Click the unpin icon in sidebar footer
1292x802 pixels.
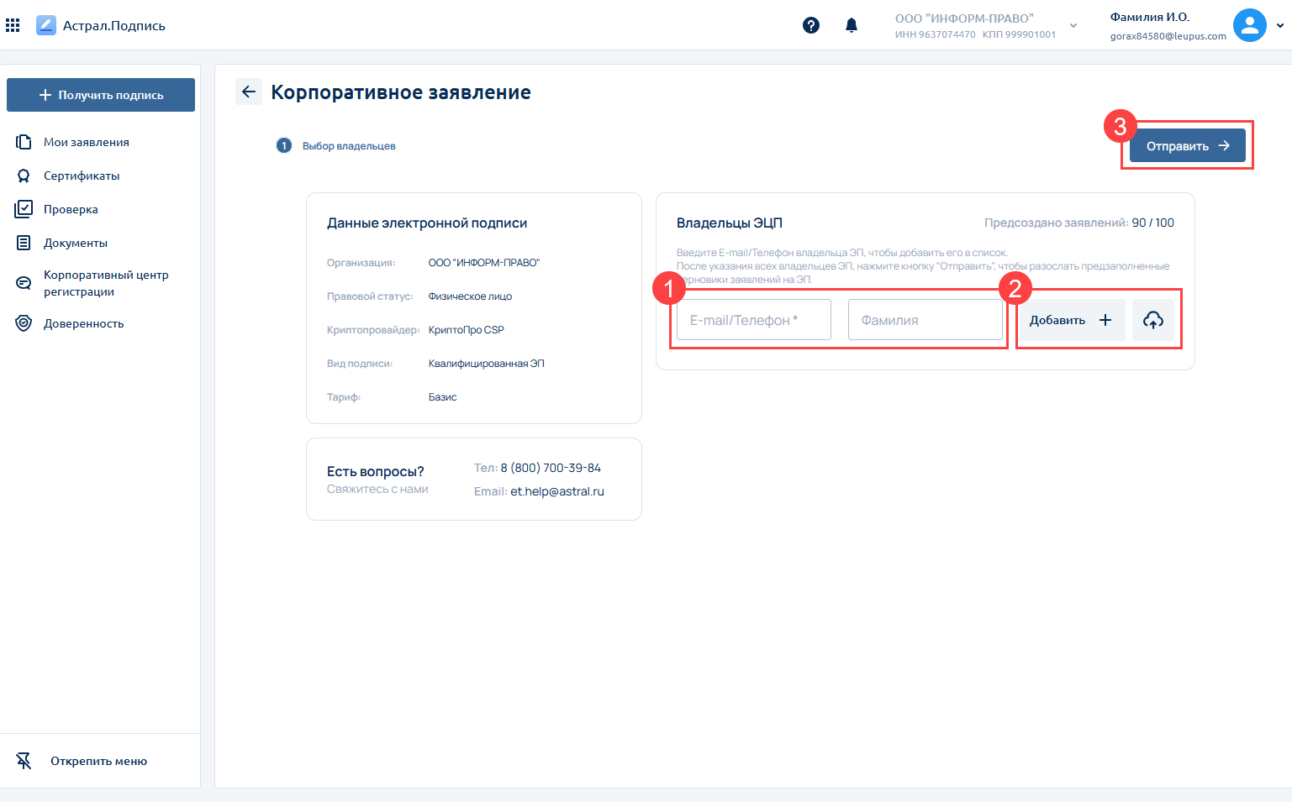[24, 761]
